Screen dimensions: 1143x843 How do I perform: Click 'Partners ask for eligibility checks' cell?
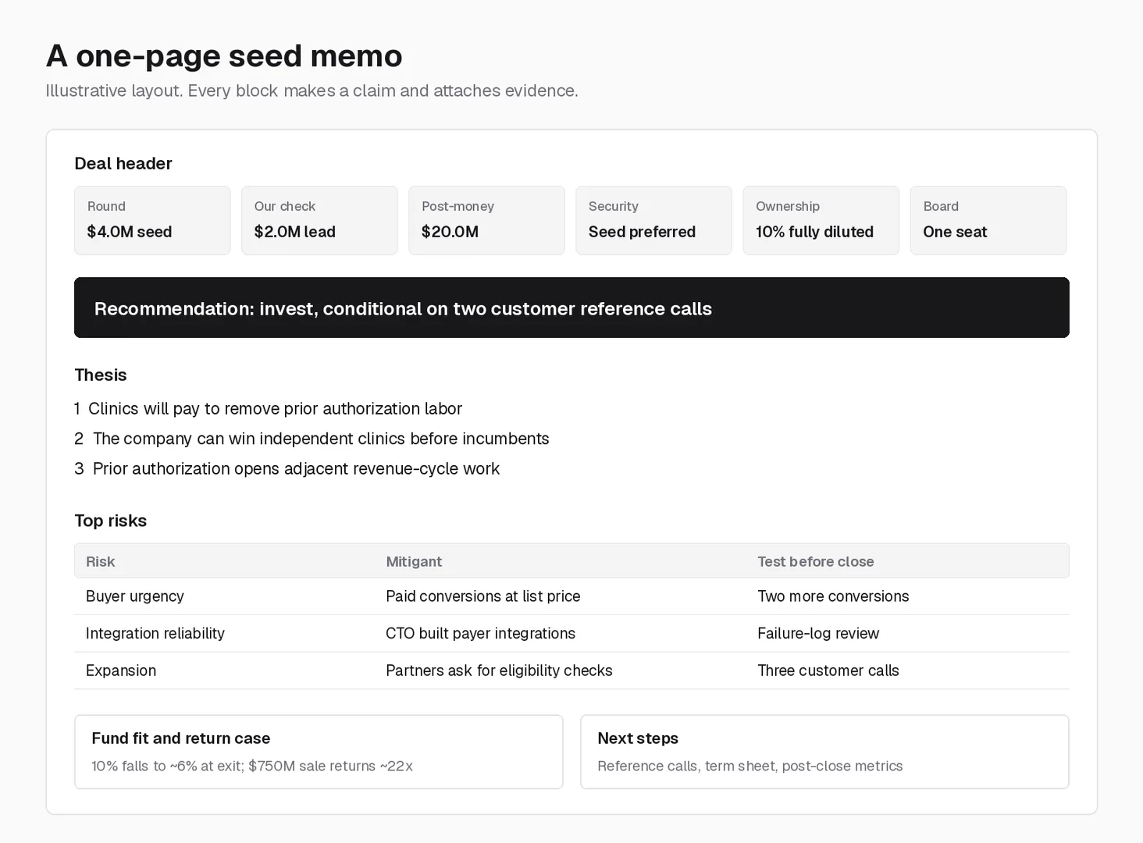pyautogui.click(x=499, y=670)
